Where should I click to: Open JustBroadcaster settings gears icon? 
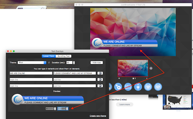(118, 87)
